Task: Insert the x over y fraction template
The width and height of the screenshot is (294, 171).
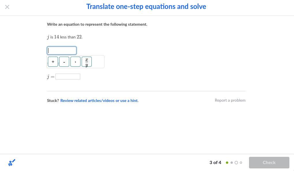Action: point(87,62)
